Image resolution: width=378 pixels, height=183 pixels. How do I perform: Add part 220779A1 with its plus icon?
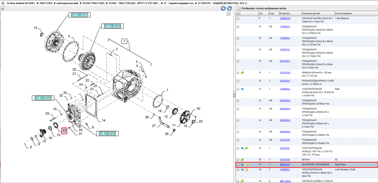pyautogui.click(x=238, y=61)
